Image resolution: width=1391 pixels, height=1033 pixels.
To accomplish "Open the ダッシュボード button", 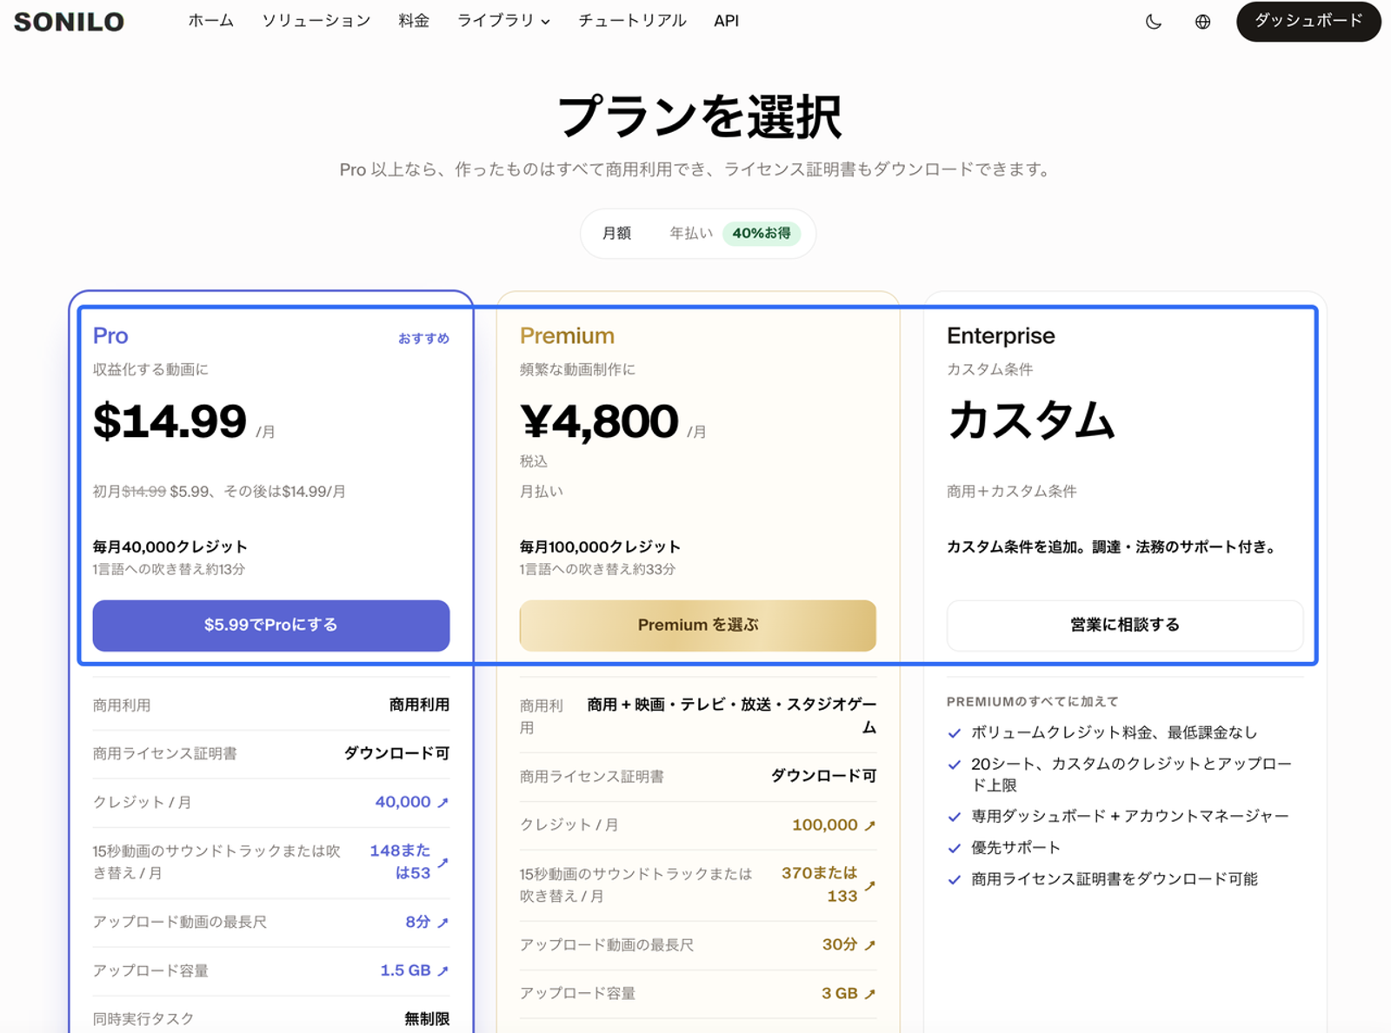I will pyautogui.click(x=1308, y=21).
